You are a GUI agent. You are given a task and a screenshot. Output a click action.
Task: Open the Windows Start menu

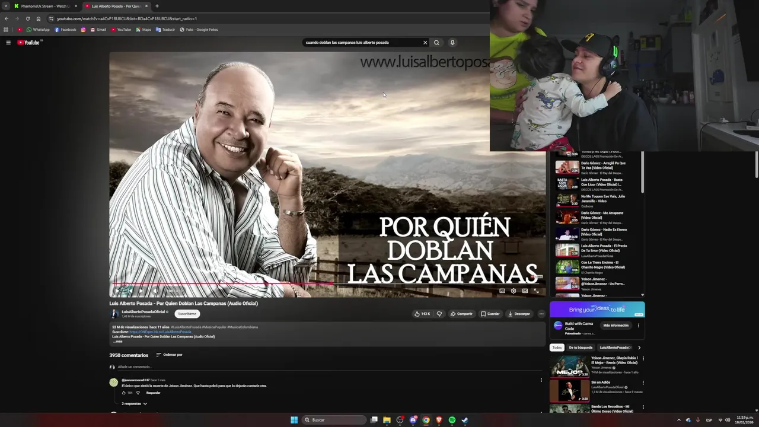(294, 420)
